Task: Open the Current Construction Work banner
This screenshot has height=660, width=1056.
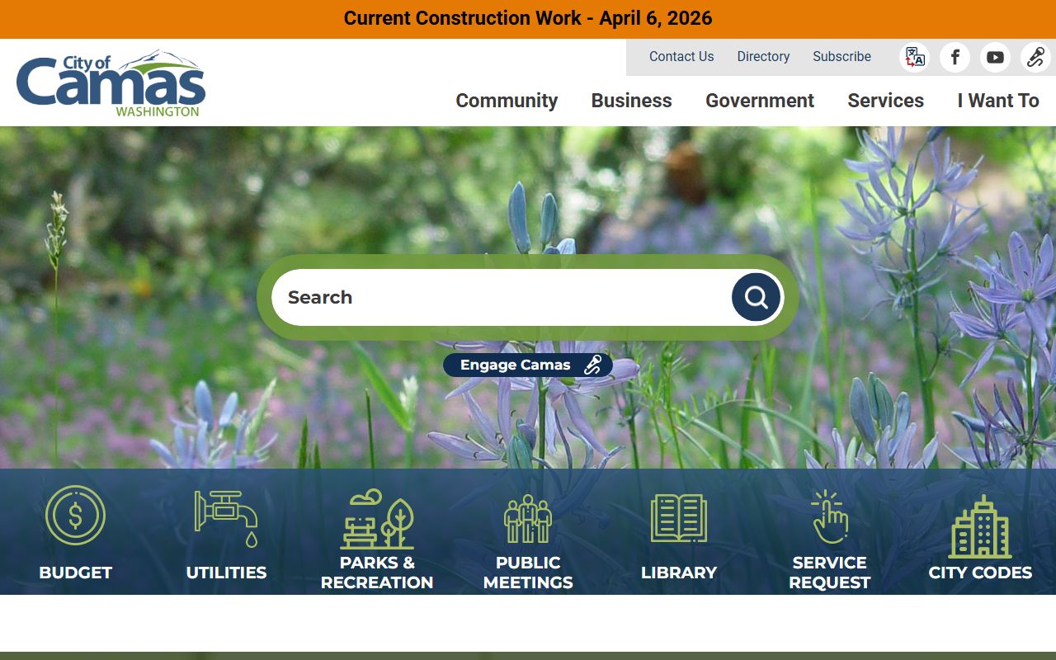Action: pyautogui.click(x=528, y=18)
